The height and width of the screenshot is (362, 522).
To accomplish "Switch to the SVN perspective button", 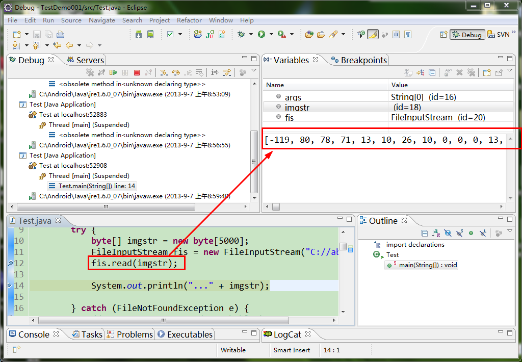I will pyautogui.click(x=499, y=35).
